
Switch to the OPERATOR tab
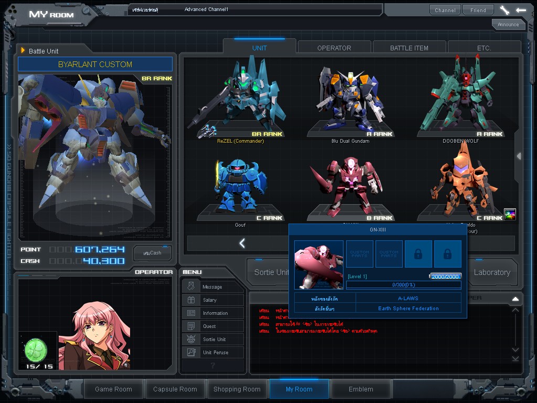tap(334, 47)
